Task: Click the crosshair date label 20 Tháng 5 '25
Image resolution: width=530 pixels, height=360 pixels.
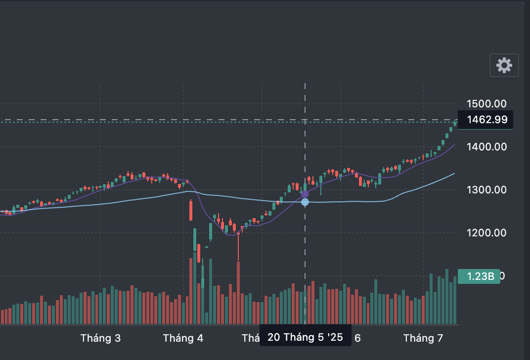Action: (305, 338)
